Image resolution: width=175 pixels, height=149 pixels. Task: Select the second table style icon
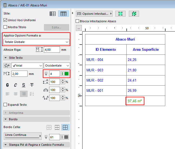point(63,13)
